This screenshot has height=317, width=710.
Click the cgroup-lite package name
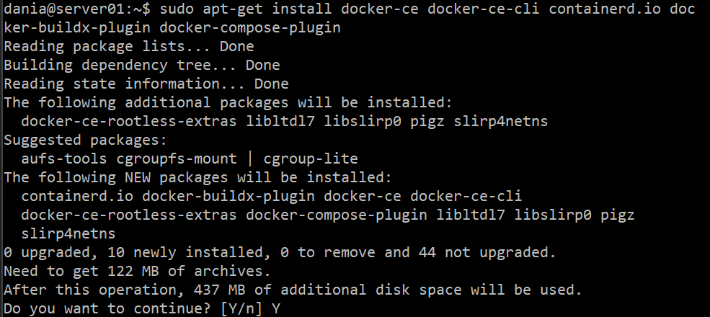tap(314, 159)
